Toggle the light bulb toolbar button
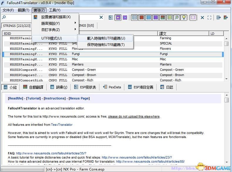Viewport: 232px width, 172px height. tap(184, 18)
